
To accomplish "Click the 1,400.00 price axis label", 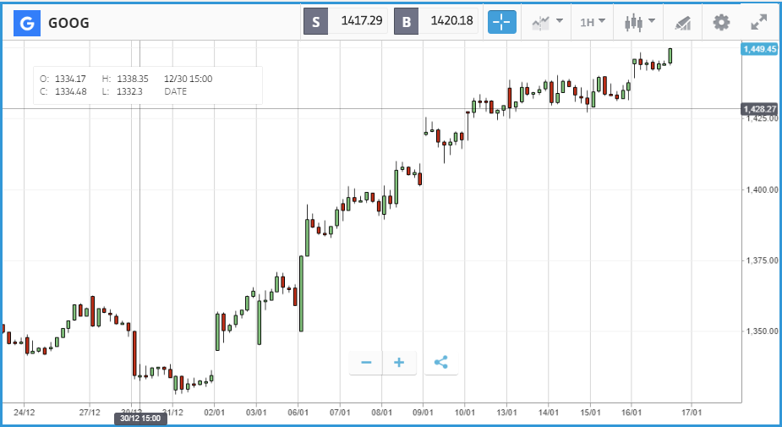I will pyautogui.click(x=762, y=189).
